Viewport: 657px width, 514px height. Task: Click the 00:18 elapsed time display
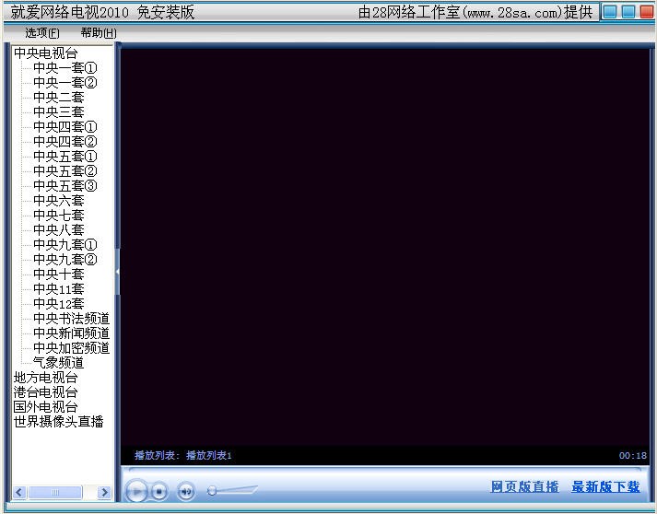coord(633,456)
